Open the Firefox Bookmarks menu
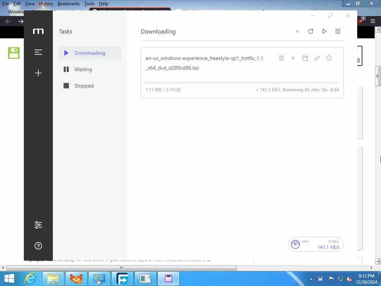 point(68,4)
